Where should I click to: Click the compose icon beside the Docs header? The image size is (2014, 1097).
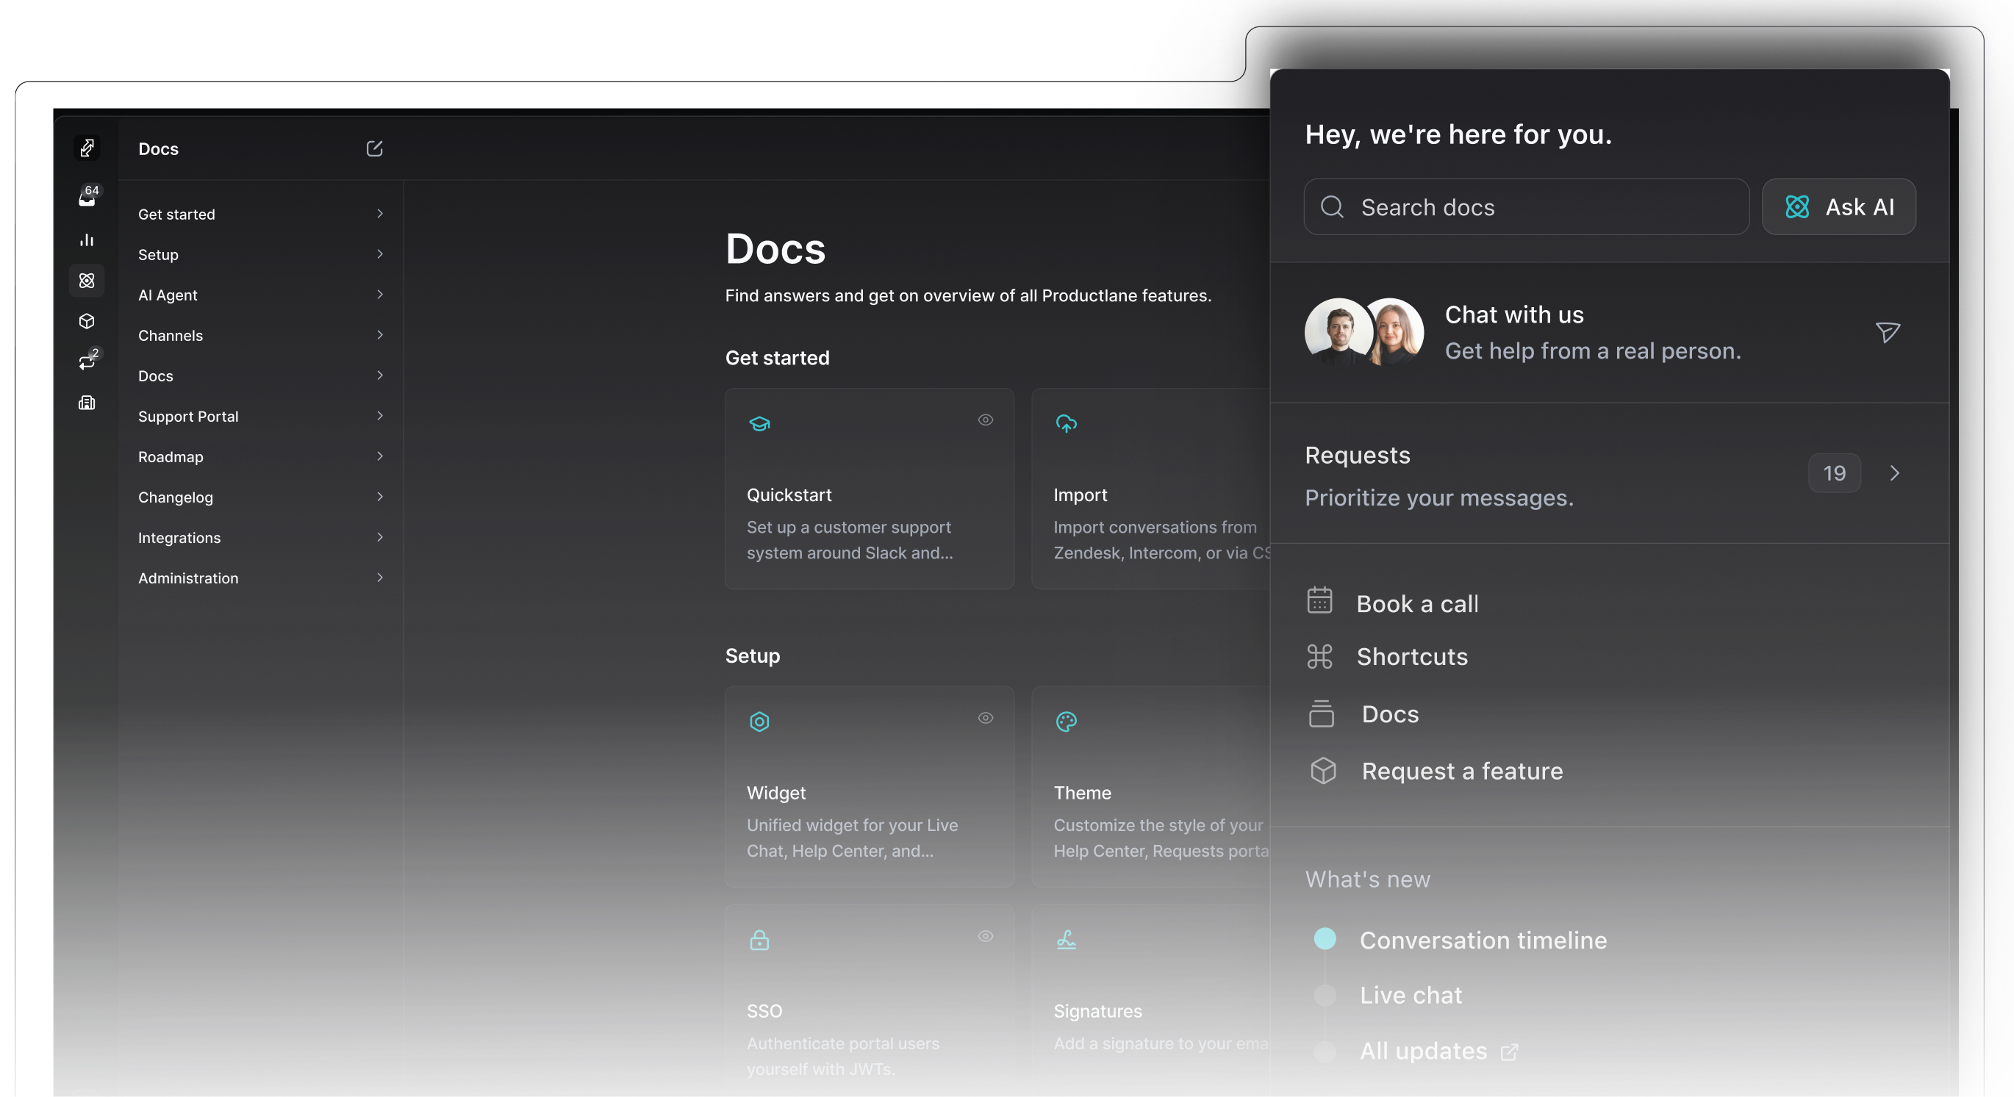[374, 148]
